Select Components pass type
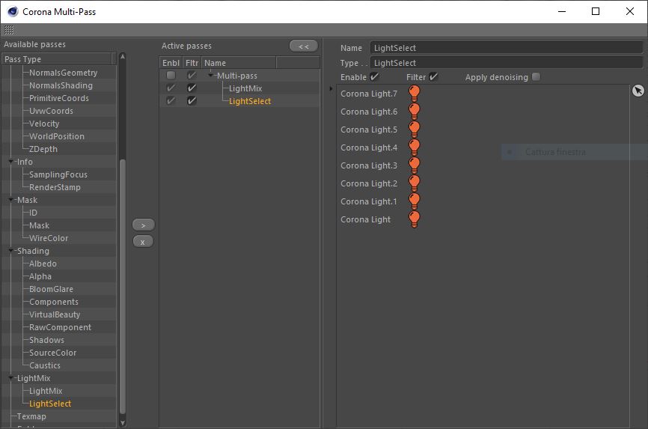Image resolution: width=648 pixels, height=429 pixels. tap(54, 302)
